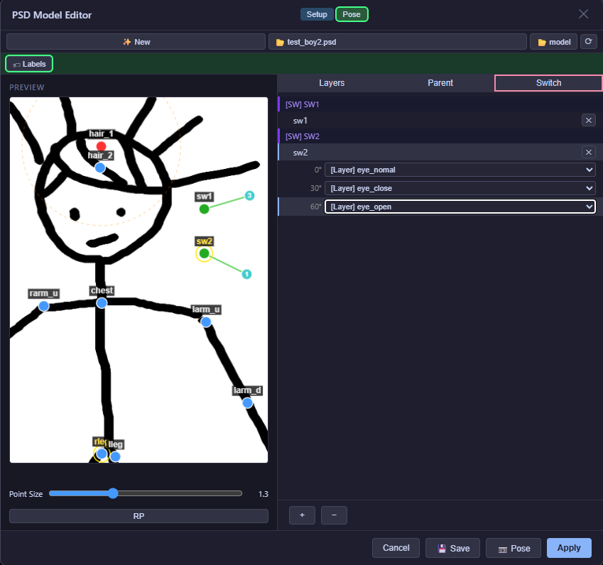Select the green sw1 point in preview
The image size is (603, 565).
click(x=205, y=209)
